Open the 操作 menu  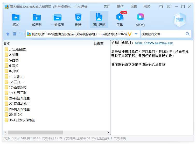pyautogui.click(x=120, y=6)
